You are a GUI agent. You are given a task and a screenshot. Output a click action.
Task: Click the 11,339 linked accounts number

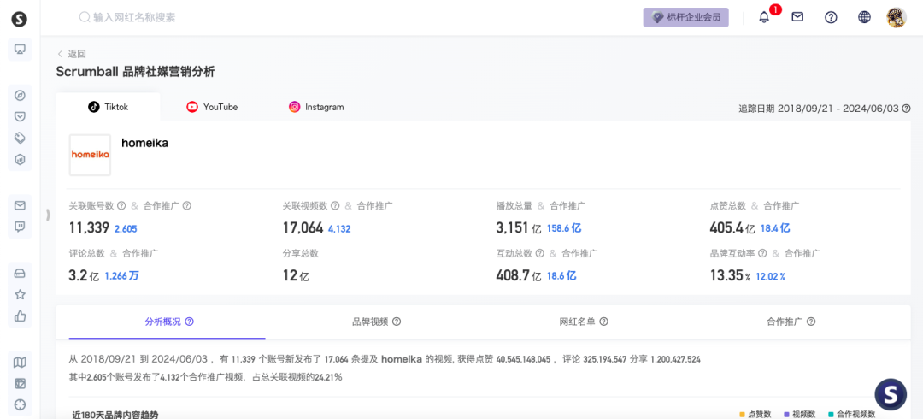[x=89, y=228]
